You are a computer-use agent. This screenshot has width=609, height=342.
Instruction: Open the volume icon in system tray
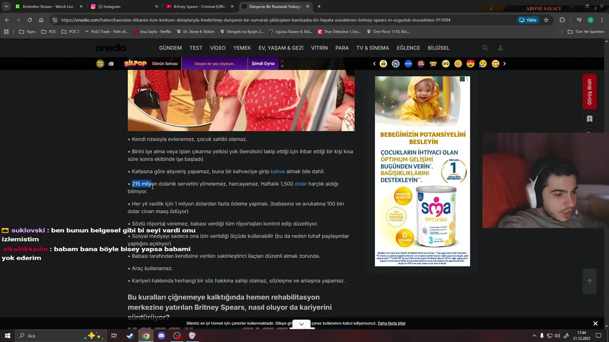coord(558,336)
